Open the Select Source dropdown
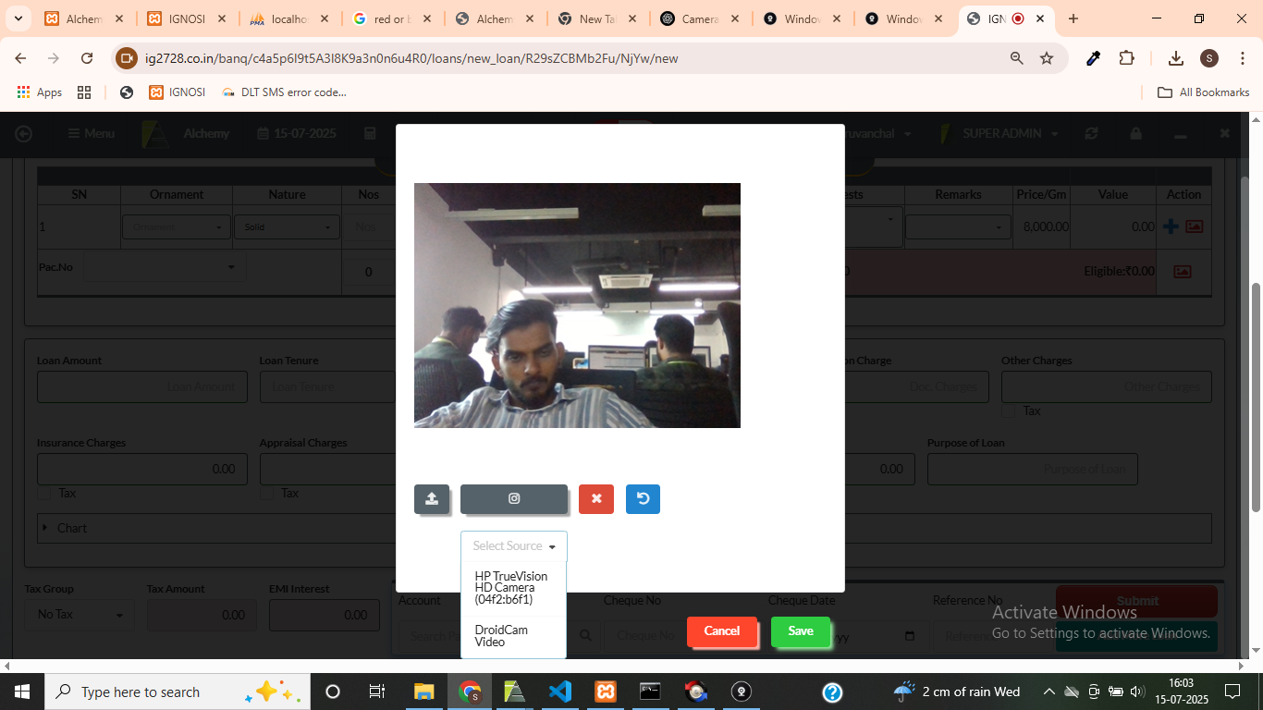Viewport: 1263px width, 710px height. pyautogui.click(x=514, y=546)
